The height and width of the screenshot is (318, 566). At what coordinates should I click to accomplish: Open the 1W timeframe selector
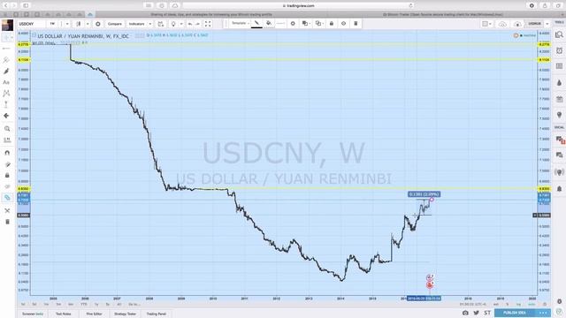click(52, 24)
